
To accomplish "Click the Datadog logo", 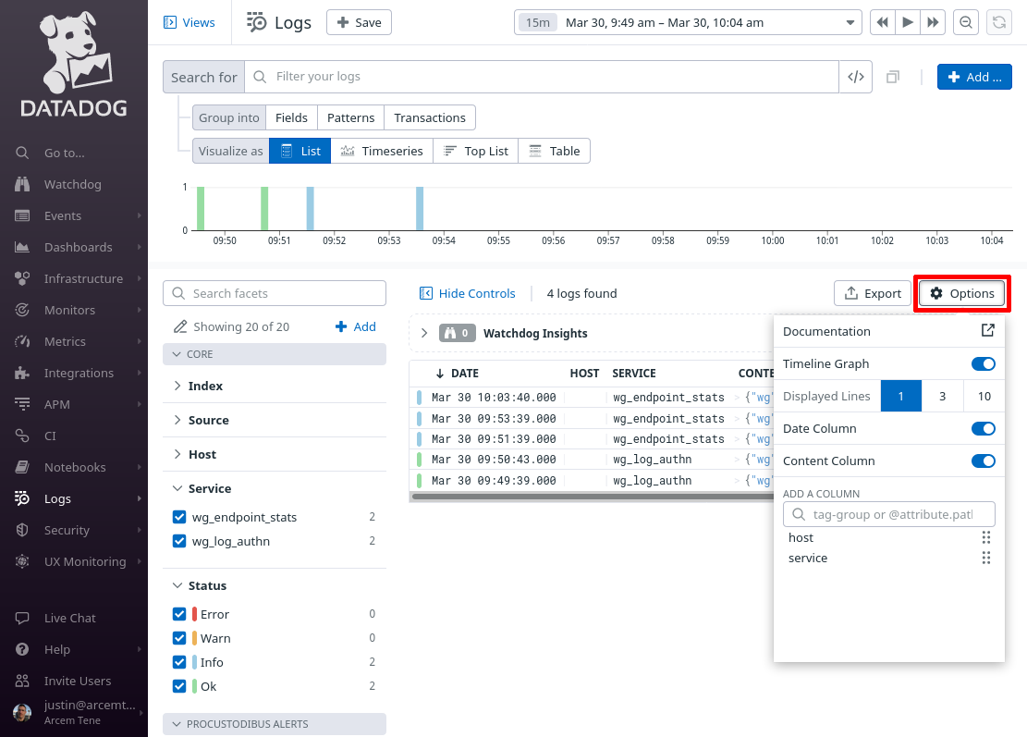I will [74, 64].
